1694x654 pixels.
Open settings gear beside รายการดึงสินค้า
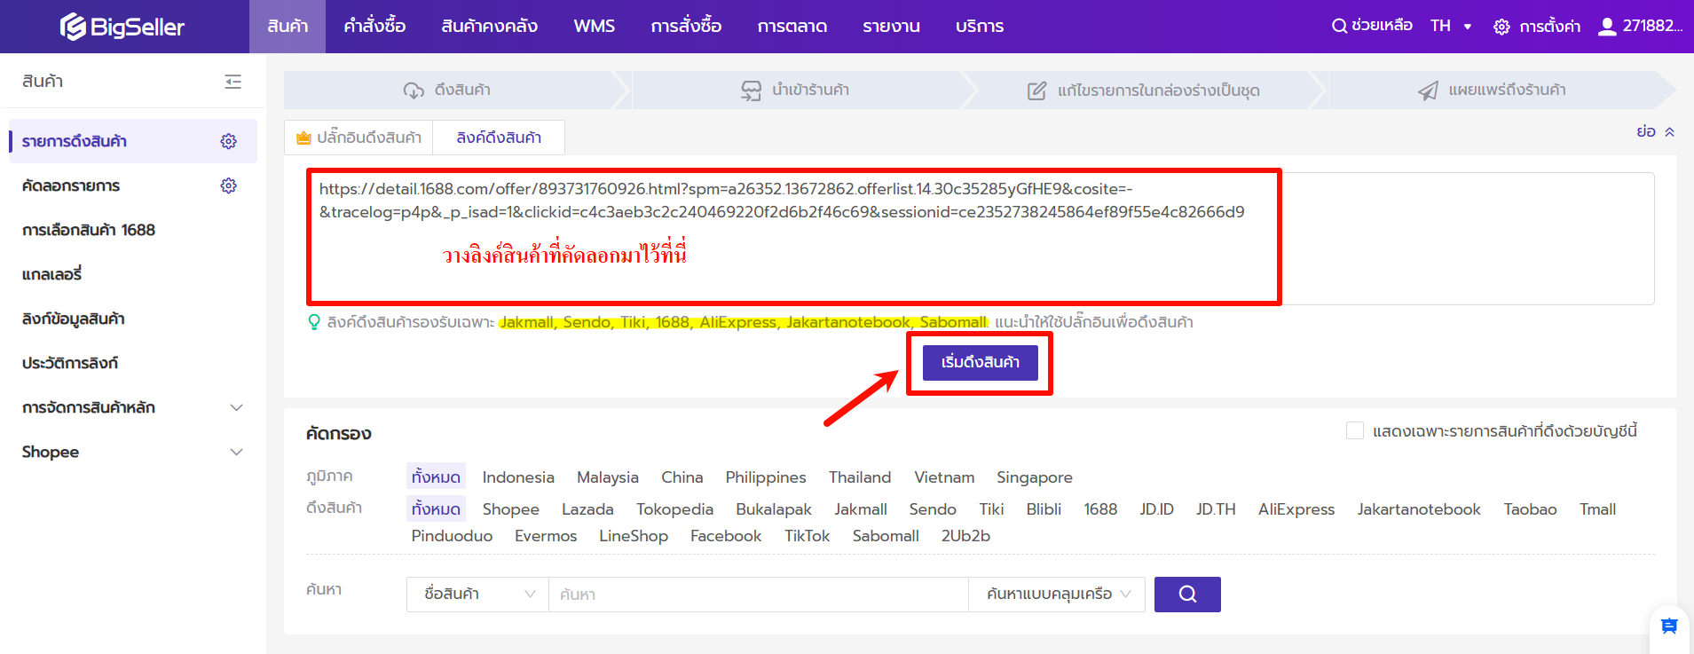pos(229,141)
